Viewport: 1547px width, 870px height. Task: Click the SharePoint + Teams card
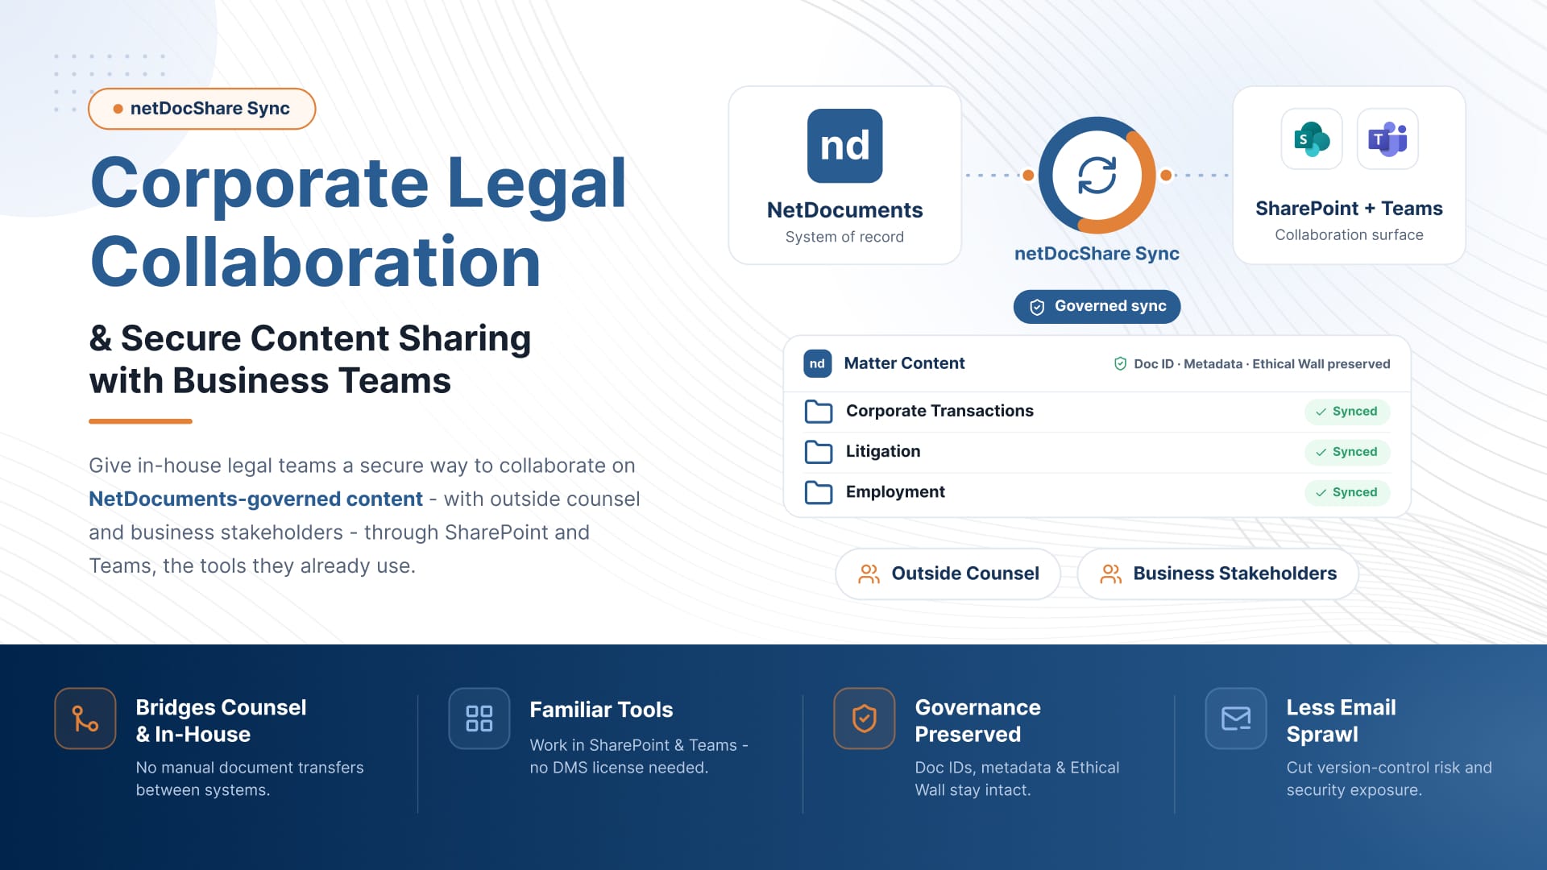pyautogui.click(x=1349, y=176)
